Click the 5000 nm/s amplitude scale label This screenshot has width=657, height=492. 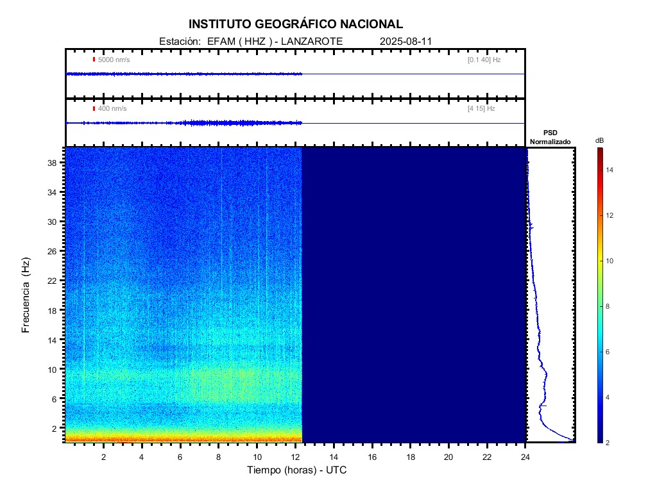[114, 60]
